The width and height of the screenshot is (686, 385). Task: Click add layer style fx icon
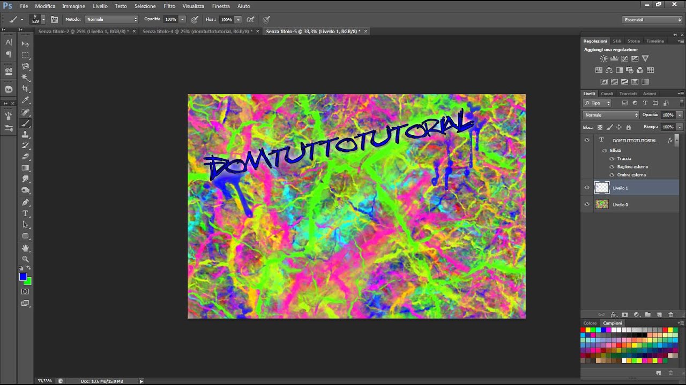[x=614, y=315]
